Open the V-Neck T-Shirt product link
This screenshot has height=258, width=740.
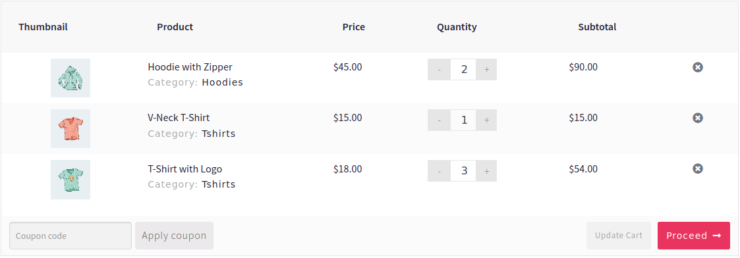pyautogui.click(x=179, y=117)
